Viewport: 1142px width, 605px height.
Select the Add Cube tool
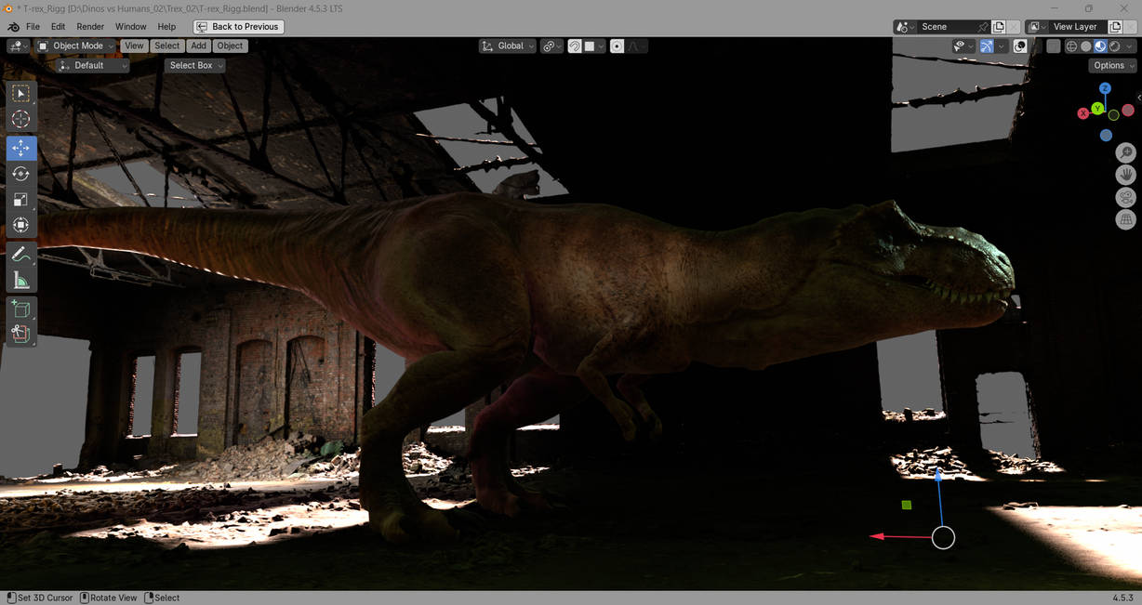point(20,309)
